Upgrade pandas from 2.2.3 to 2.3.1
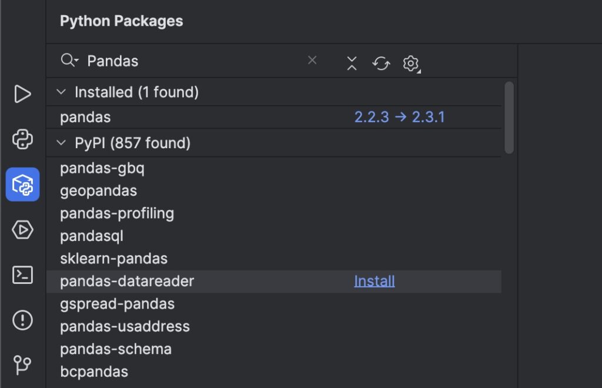Image resolution: width=602 pixels, height=388 pixels. (x=399, y=117)
